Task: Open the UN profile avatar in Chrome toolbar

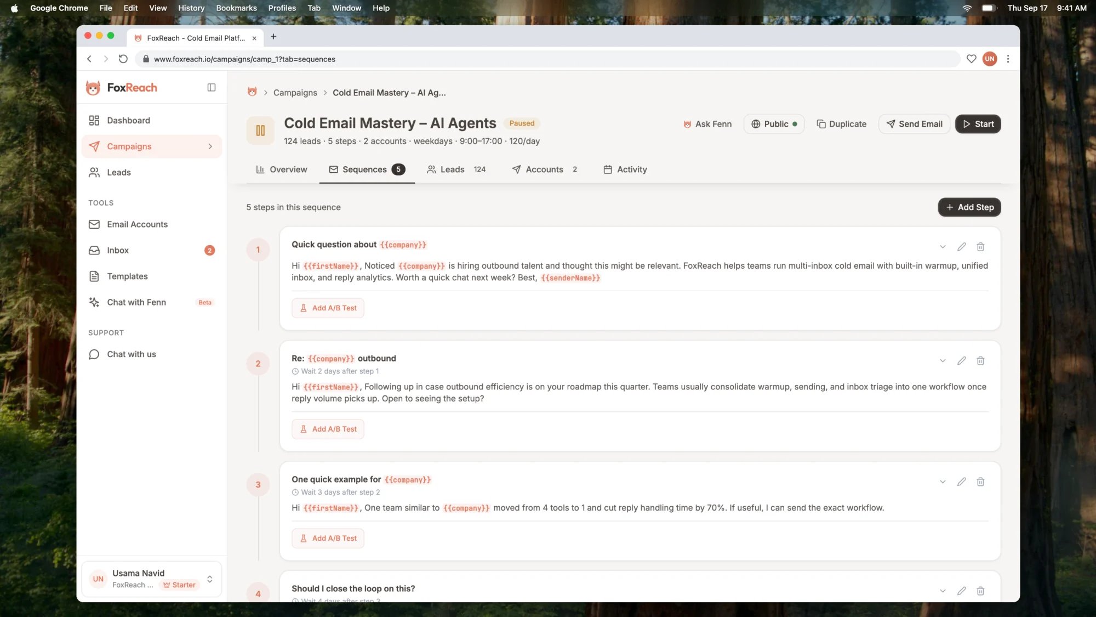Action: [x=989, y=59]
